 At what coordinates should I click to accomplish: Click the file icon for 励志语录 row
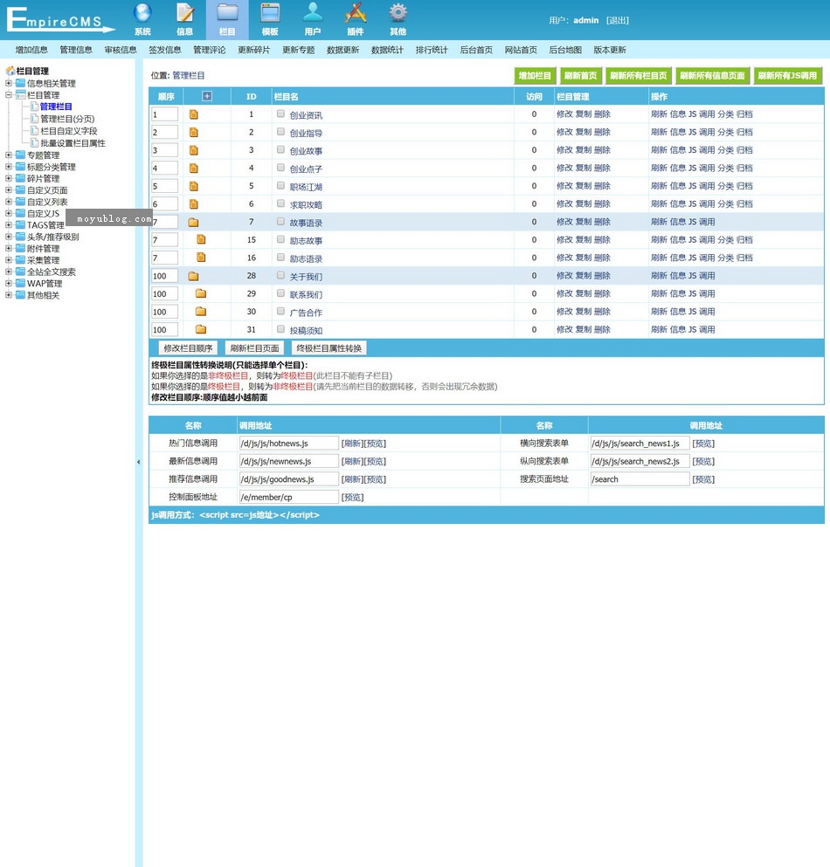click(202, 257)
